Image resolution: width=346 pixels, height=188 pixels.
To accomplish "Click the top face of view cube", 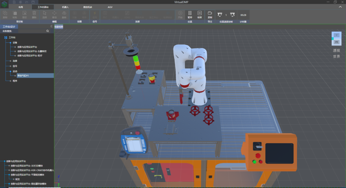I will coord(337,35).
